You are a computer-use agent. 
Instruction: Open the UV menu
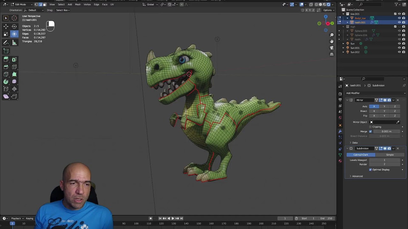click(112, 4)
